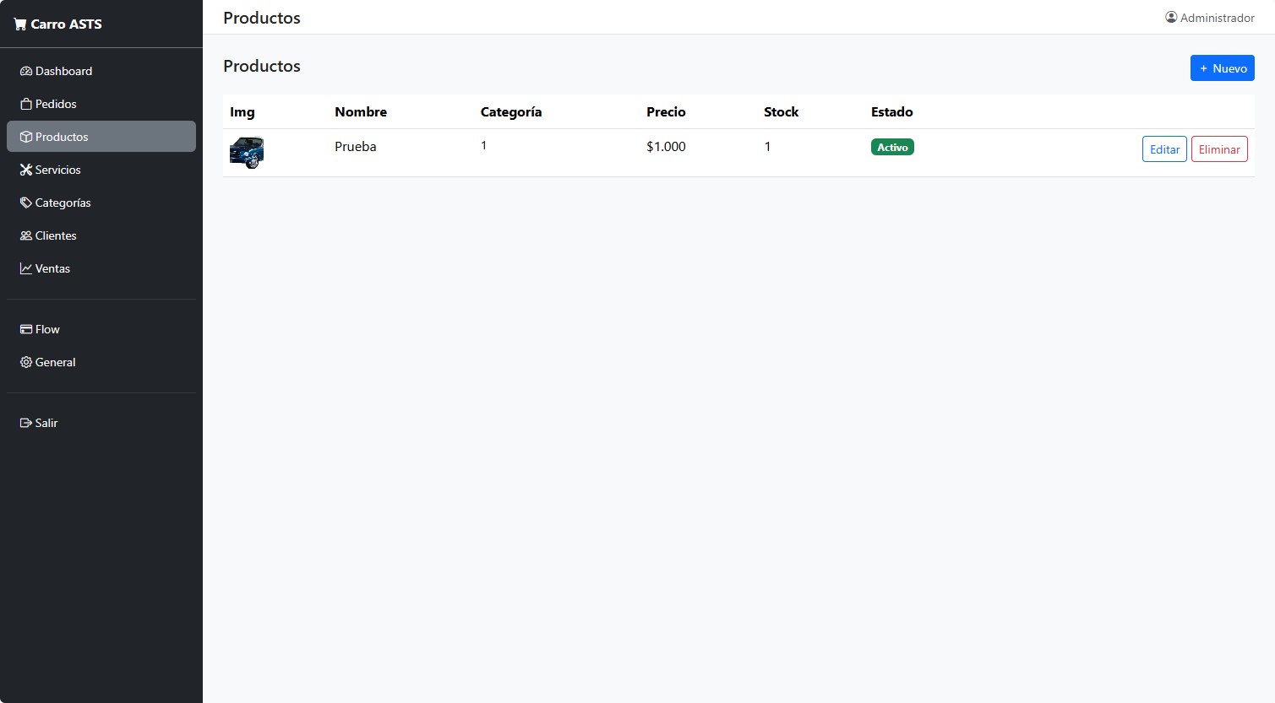Click the Productos box icon in sidebar
The image size is (1275, 703).
[x=26, y=137]
